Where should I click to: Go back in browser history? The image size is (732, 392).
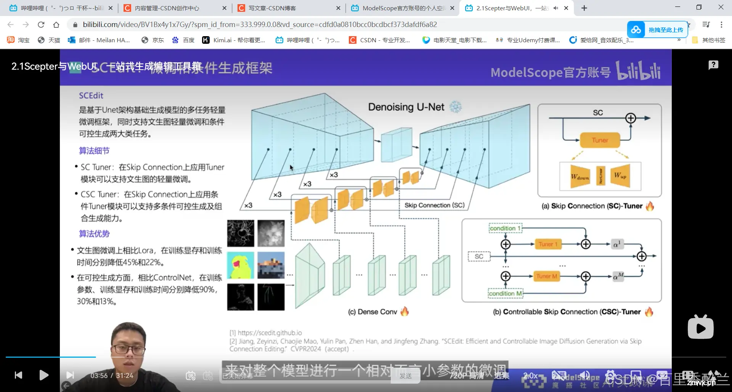click(10, 25)
